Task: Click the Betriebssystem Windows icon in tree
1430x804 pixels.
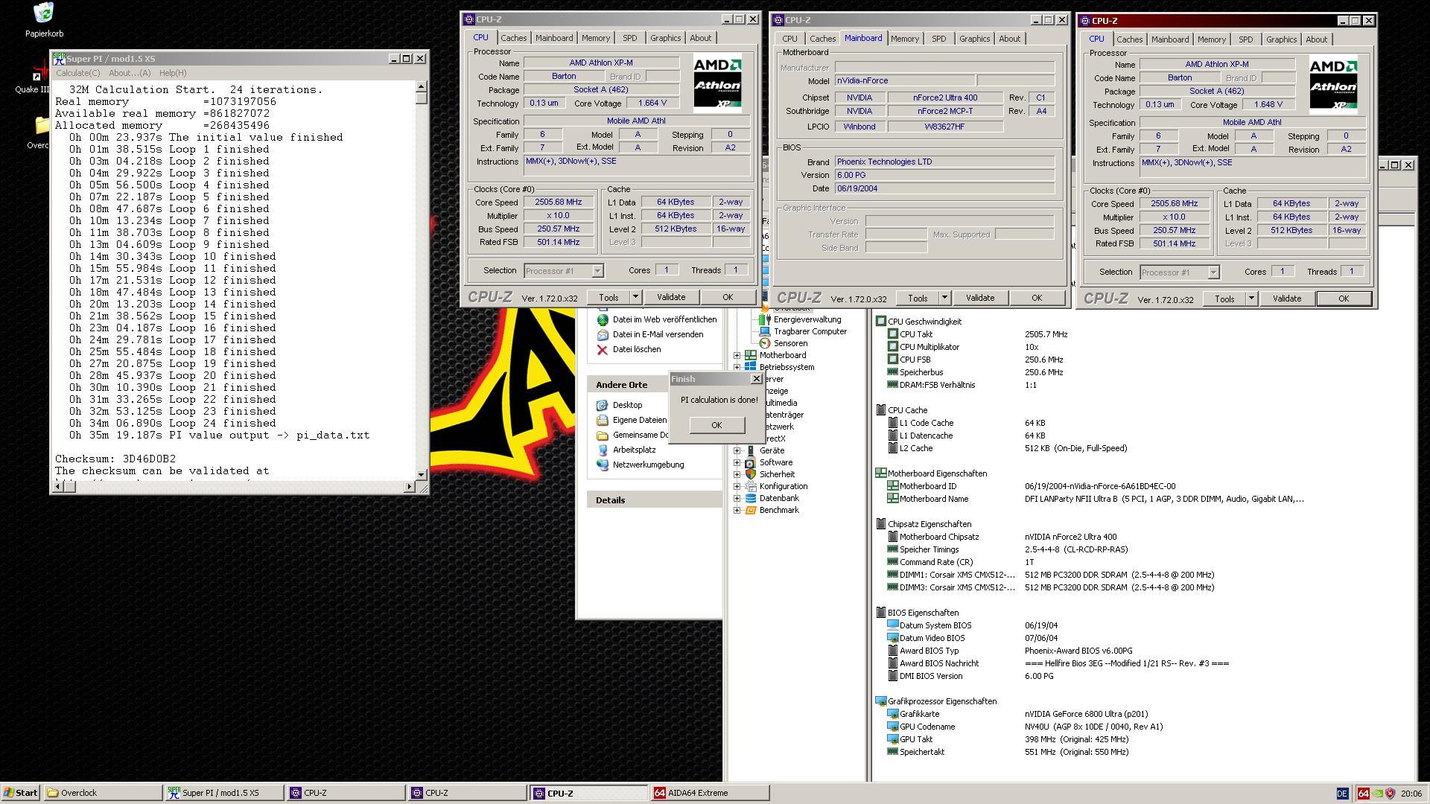Action: [751, 367]
